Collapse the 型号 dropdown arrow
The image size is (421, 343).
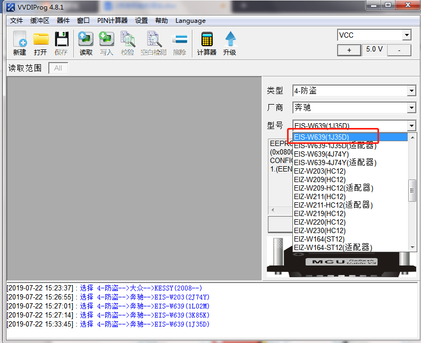(x=411, y=125)
